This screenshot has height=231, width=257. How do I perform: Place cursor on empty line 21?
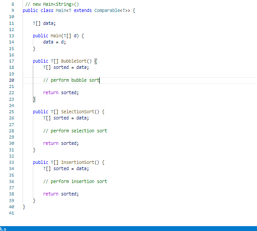pyautogui.click(x=140, y=87)
